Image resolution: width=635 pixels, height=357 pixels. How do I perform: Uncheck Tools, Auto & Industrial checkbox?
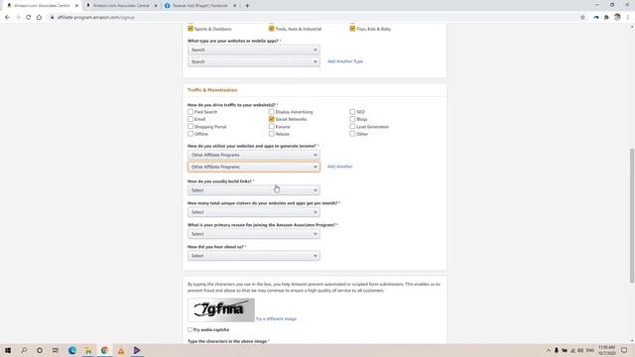point(271,29)
